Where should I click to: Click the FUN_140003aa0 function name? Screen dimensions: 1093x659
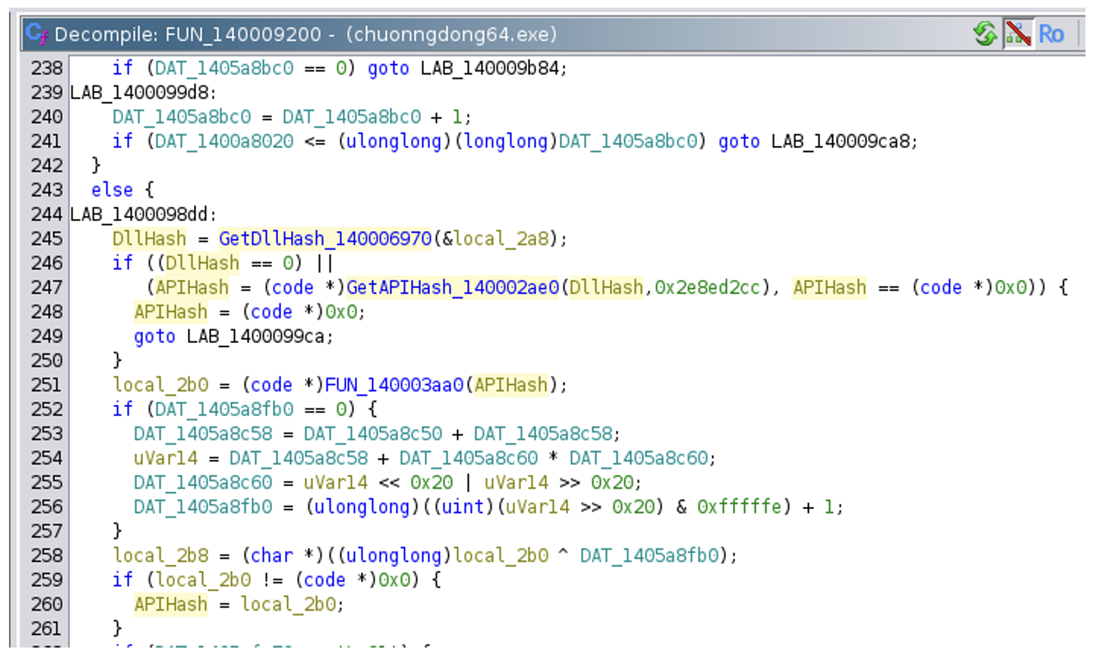pos(394,384)
